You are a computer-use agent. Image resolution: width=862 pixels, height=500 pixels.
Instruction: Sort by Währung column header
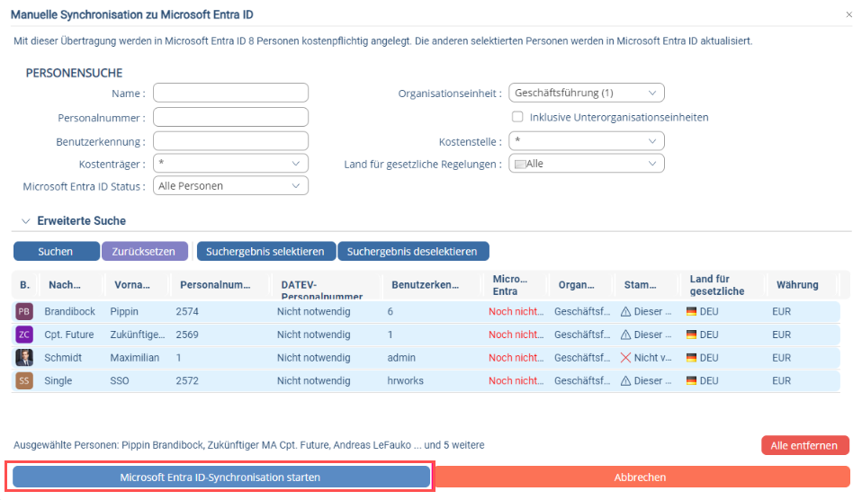pyautogui.click(x=798, y=284)
